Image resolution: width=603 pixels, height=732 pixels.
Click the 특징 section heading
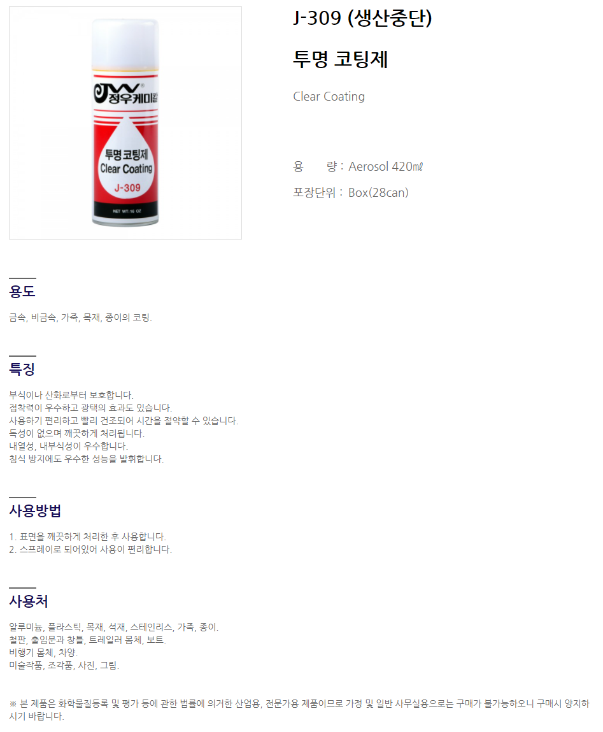pyautogui.click(x=22, y=370)
